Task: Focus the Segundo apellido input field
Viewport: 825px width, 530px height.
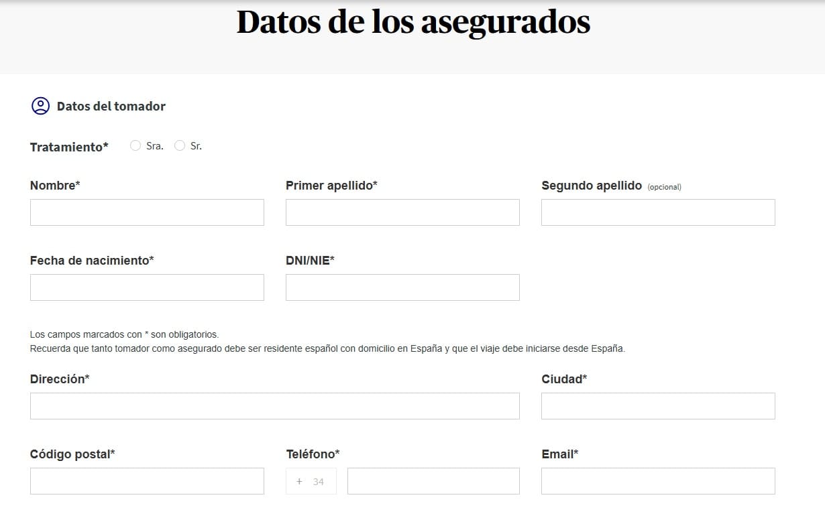Action: (658, 212)
